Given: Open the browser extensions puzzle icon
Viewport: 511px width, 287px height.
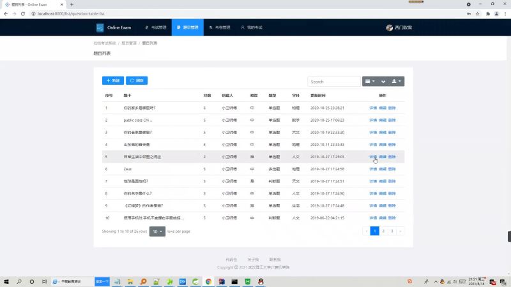Looking at the screenshot, I should (x=488, y=13).
